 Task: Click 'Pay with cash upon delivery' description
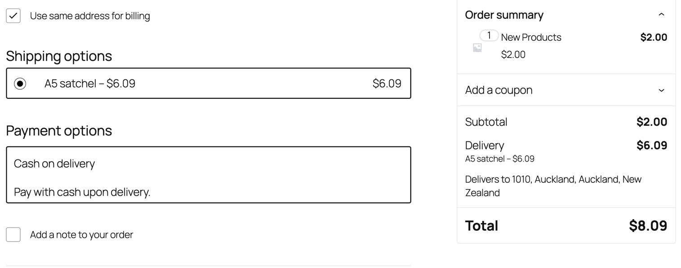tap(82, 192)
